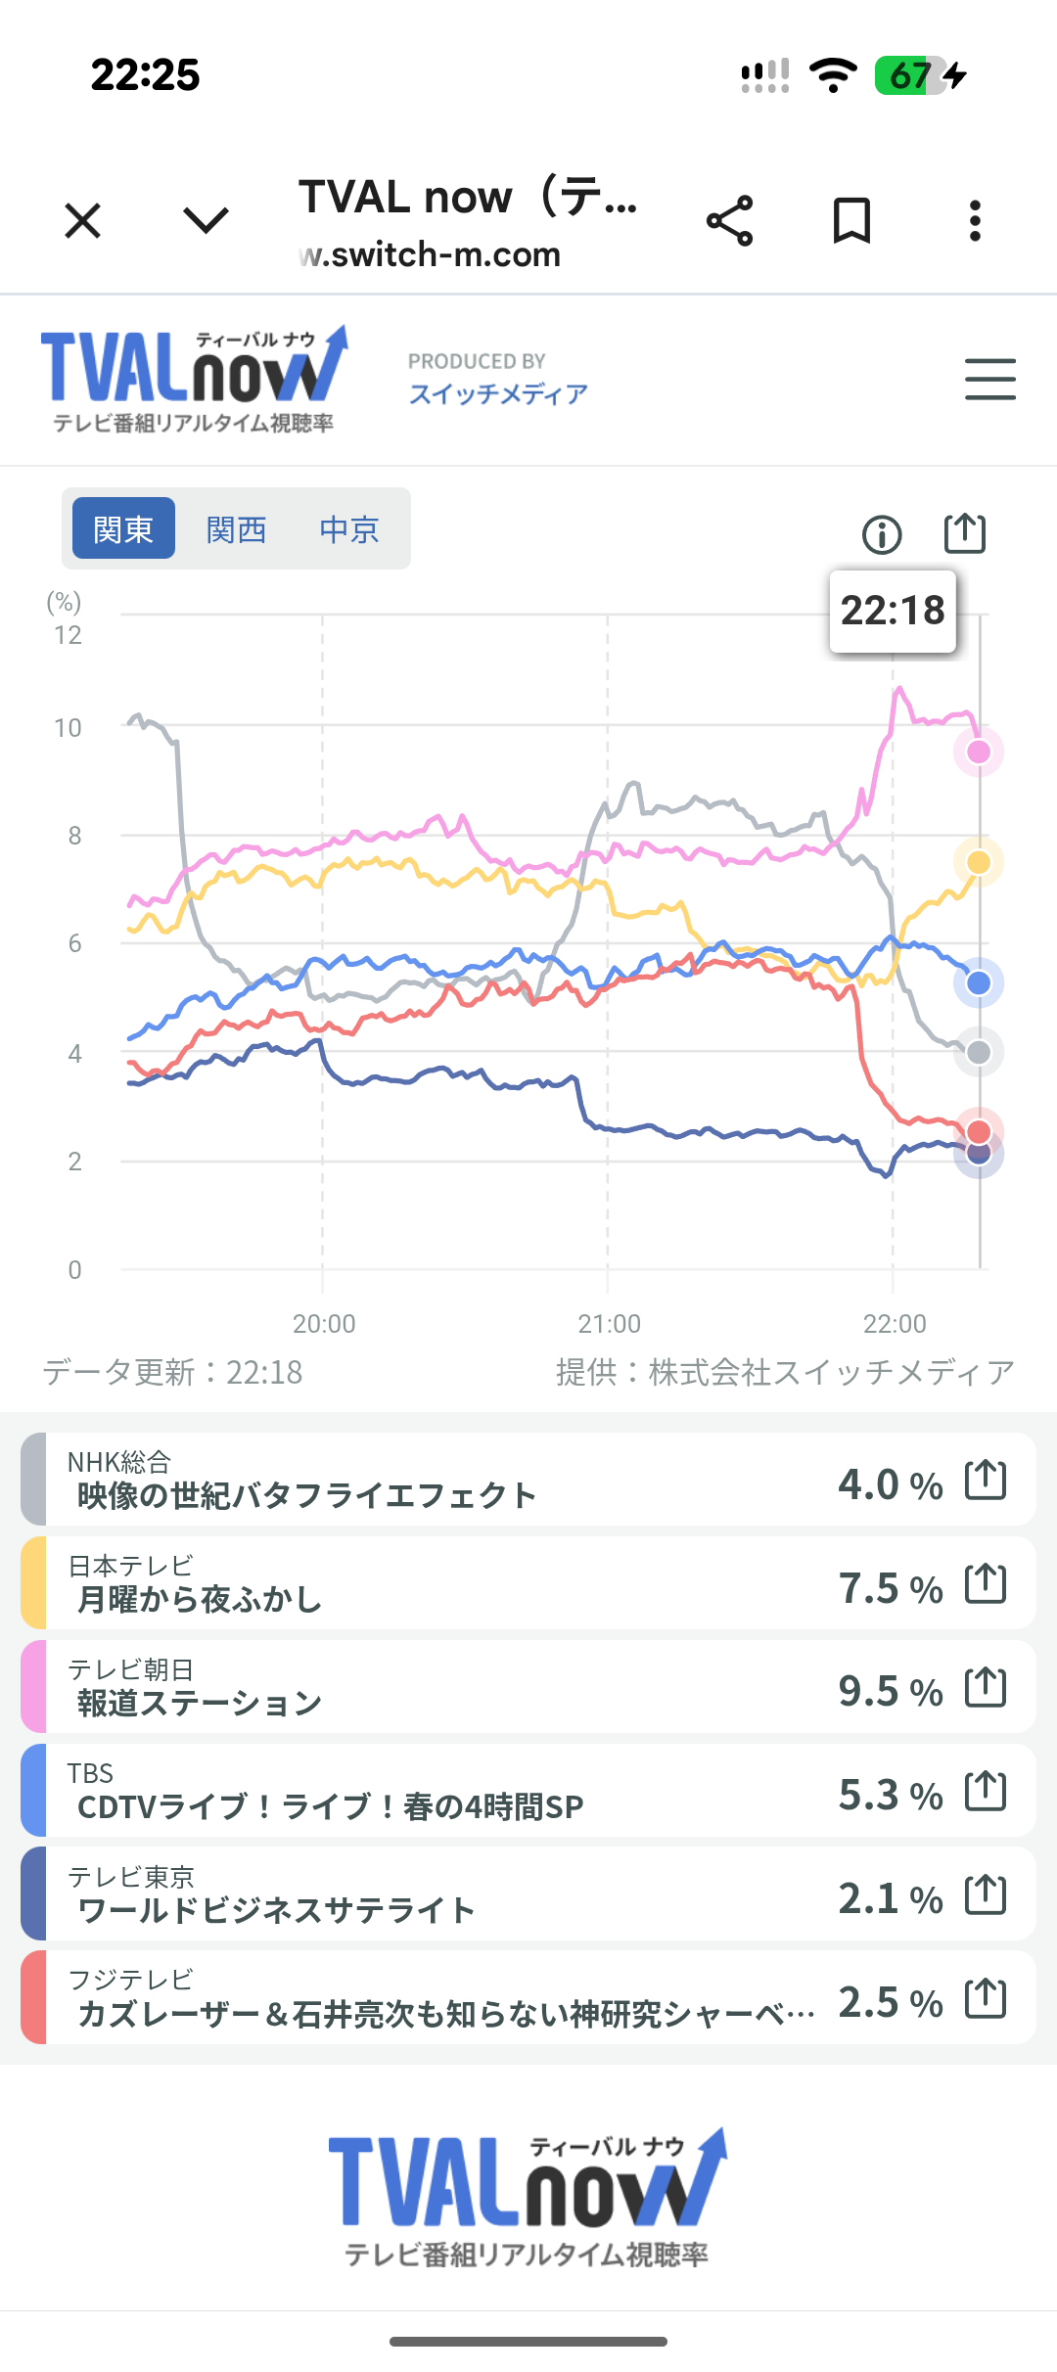
Task: Share the テレビ東京 ワールドビジネスサテライト rating
Action: [985, 1894]
